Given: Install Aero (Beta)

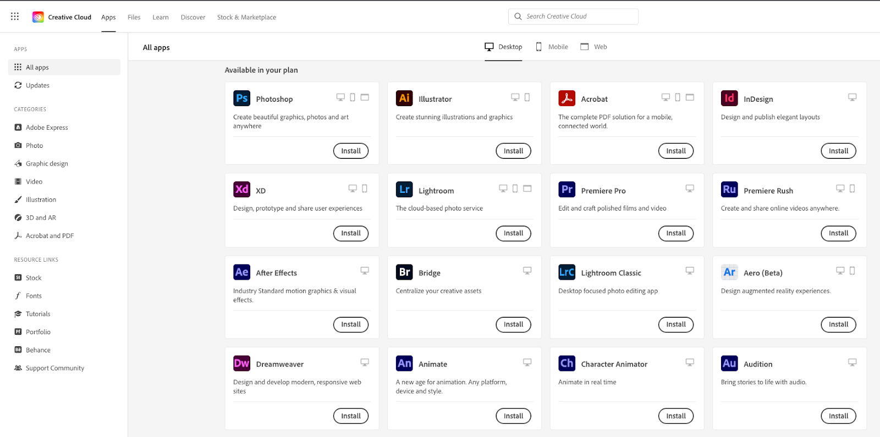Looking at the screenshot, I should (x=838, y=325).
